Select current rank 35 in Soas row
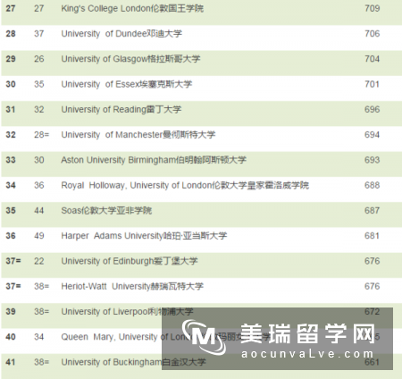Screen dimensions: 402x379 click(x=11, y=211)
